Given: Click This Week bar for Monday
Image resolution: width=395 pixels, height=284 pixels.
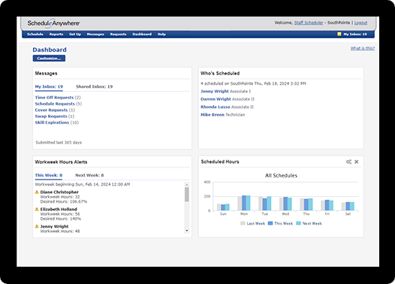Looking at the screenshot, I should point(244,203).
